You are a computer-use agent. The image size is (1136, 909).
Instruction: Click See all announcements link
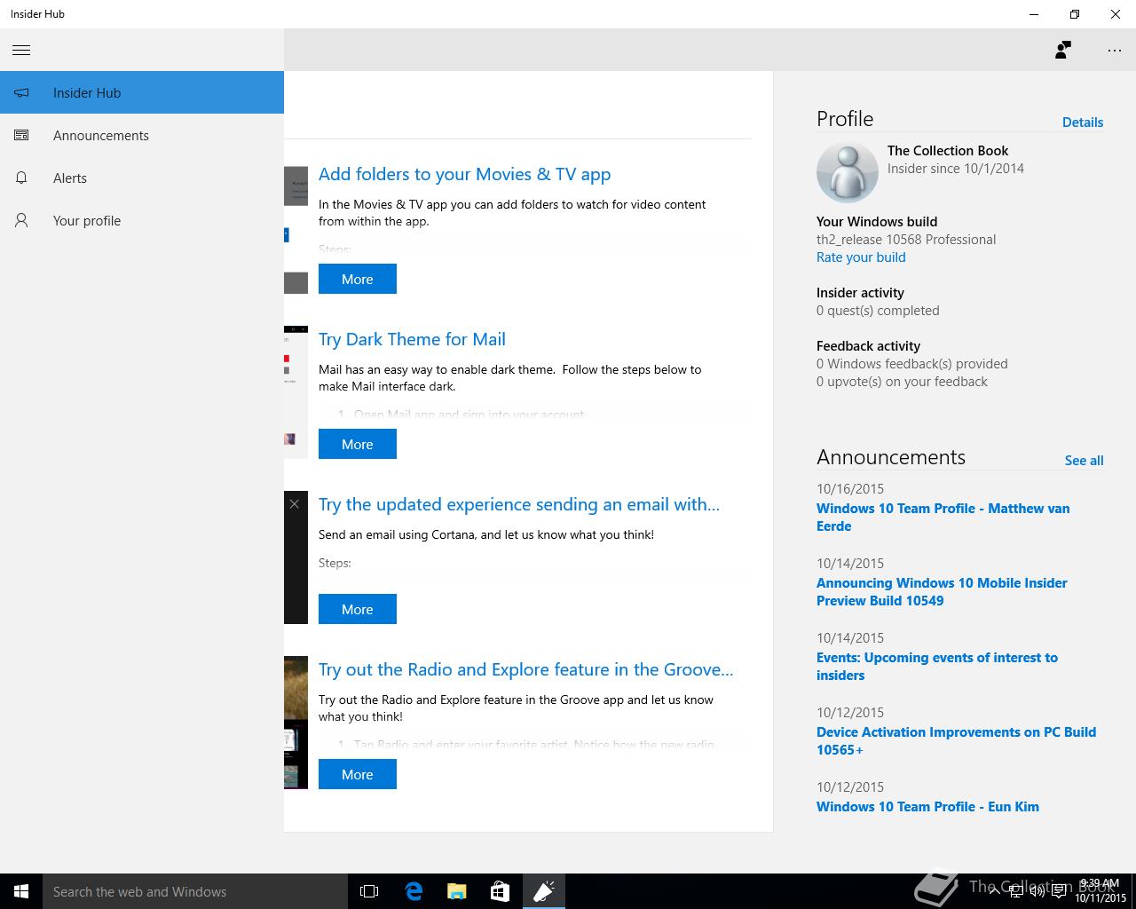click(1085, 461)
